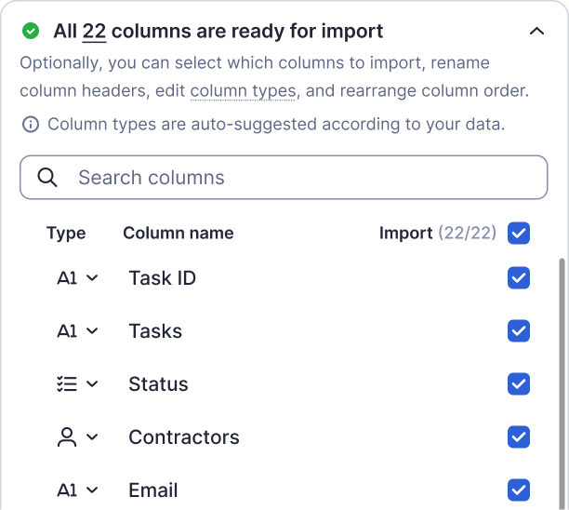
Task: Collapse the columns ready for import section
Action: click(x=536, y=32)
